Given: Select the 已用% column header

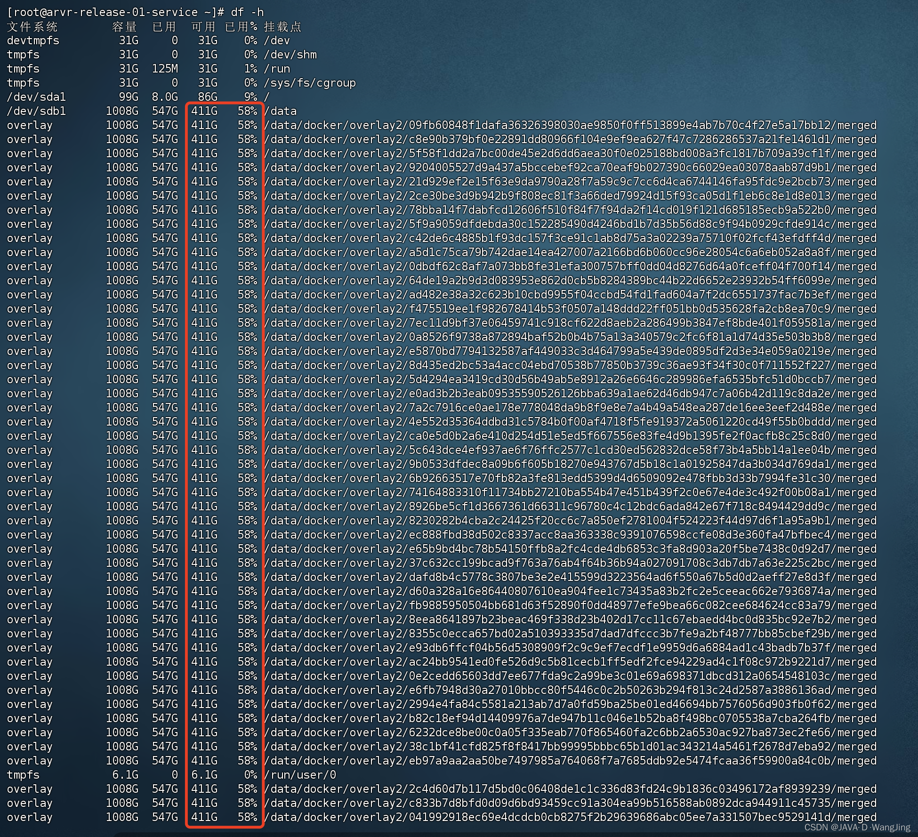Looking at the screenshot, I should coord(241,27).
